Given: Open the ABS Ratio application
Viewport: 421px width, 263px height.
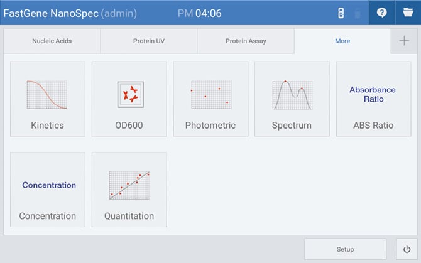Looking at the screenshot, I should (x=373, y=99).
